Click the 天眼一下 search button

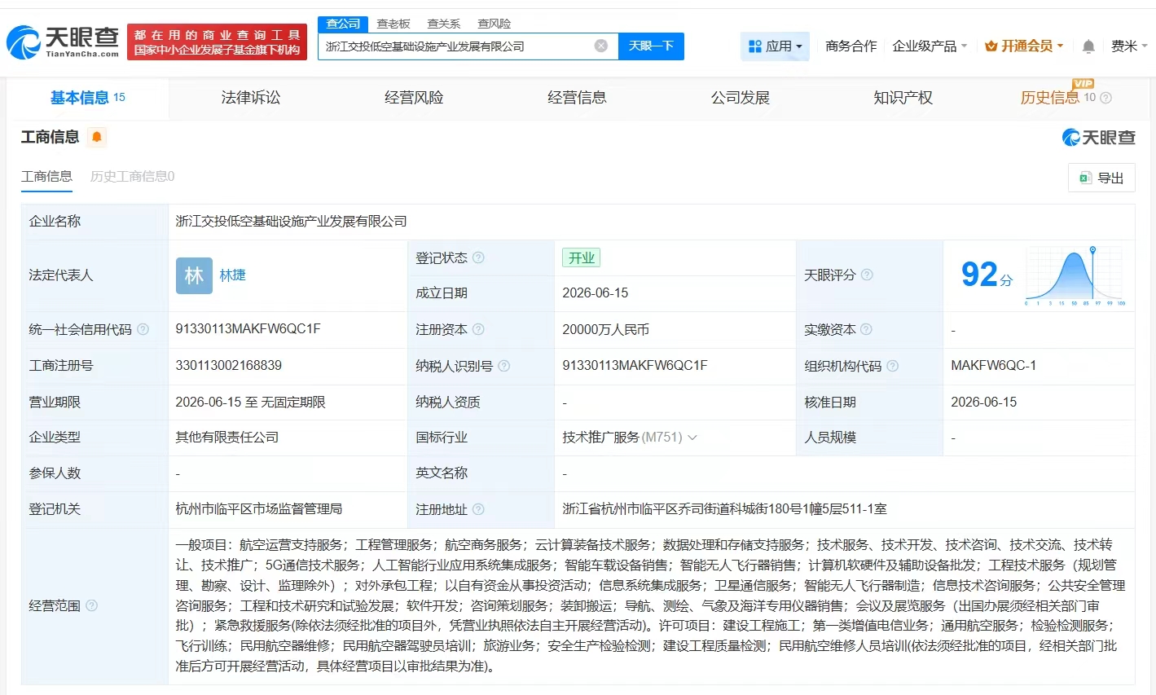tap(651, 46)
